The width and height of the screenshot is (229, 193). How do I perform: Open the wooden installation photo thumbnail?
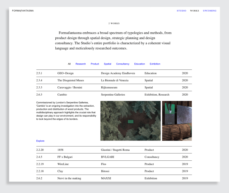tap(177, 121)
